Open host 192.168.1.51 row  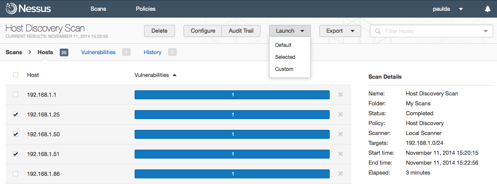(178, 154)
